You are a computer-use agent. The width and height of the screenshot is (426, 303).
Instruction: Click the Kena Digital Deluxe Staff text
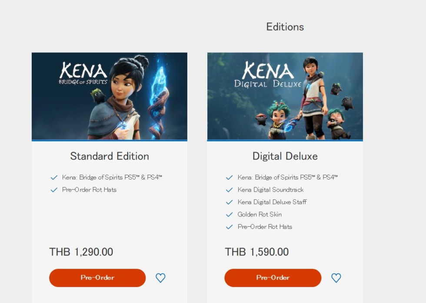(x=272, y=202)
